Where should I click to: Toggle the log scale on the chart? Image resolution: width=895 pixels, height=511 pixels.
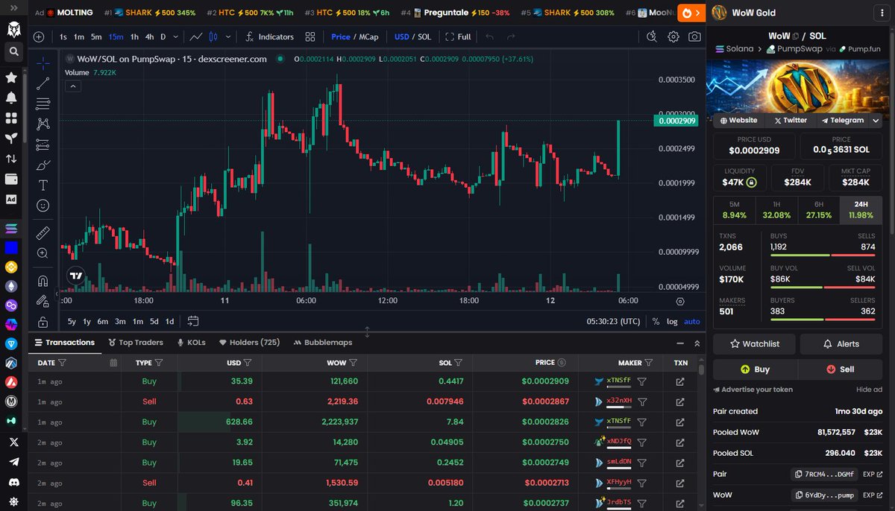click(x=672, y=321)
